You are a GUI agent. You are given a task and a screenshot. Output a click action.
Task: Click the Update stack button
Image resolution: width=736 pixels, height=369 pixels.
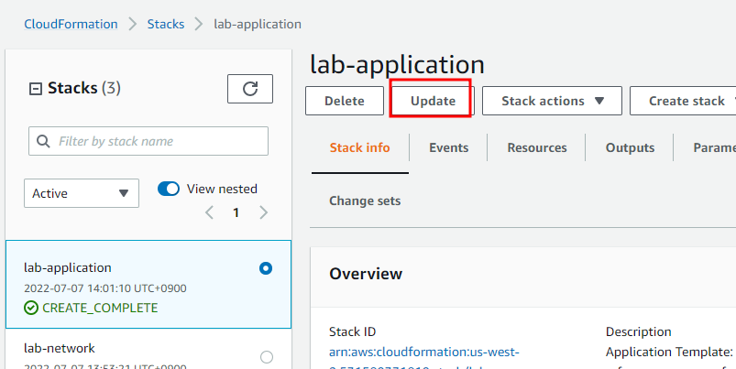[x=433, y=101]
